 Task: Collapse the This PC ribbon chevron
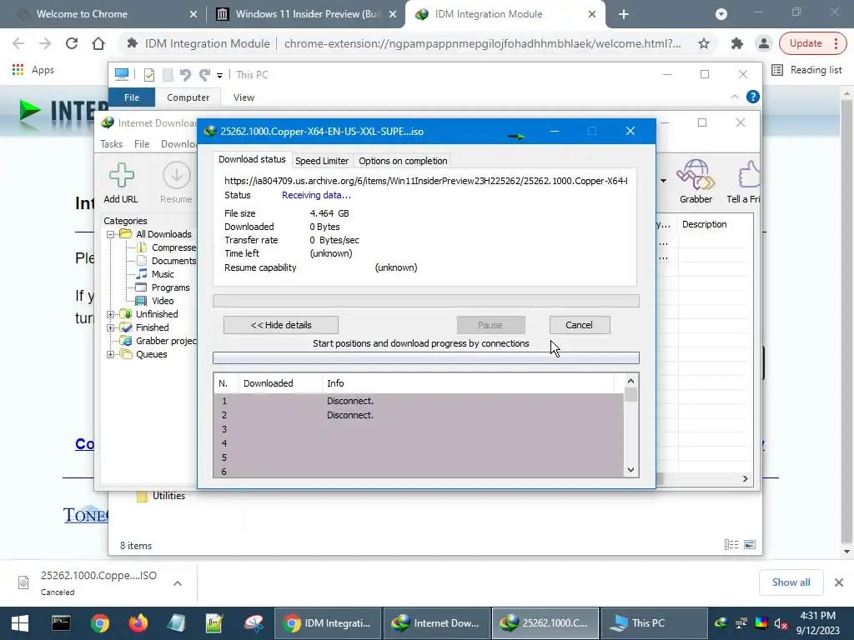click(x=734, y=97)
